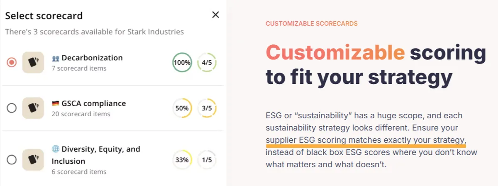
Task: Click the 33% completion ring
Action: (x=182, y=159)
